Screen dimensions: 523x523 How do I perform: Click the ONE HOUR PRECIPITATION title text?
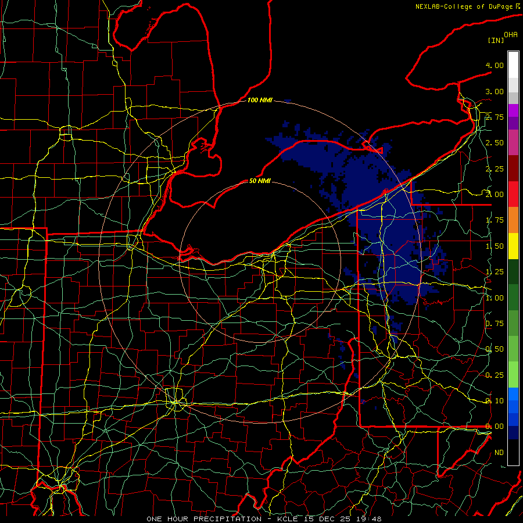click(x=204, y=519)
